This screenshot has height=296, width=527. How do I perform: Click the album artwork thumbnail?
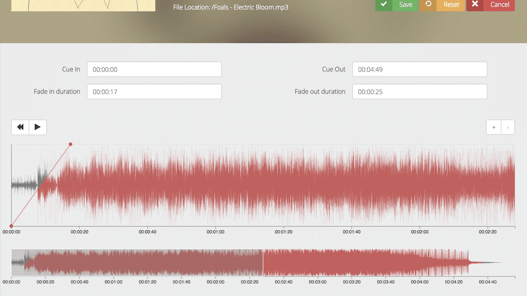pos(83,5)
